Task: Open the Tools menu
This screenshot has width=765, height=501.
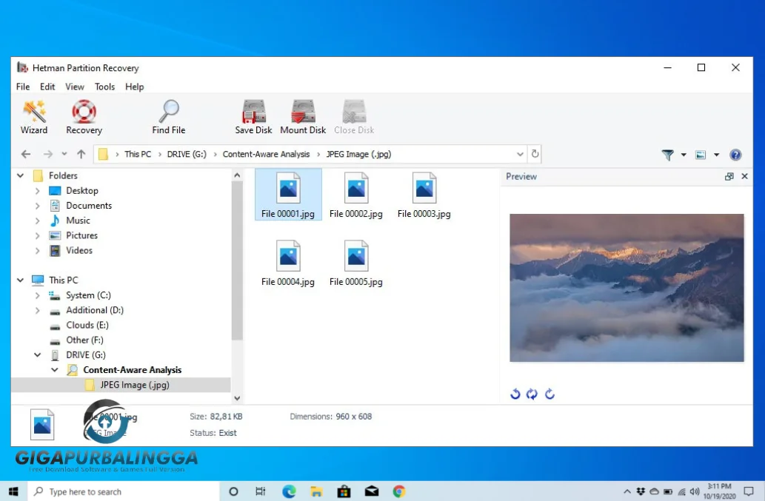Action: pyautogui.click(x=104, y=87)
